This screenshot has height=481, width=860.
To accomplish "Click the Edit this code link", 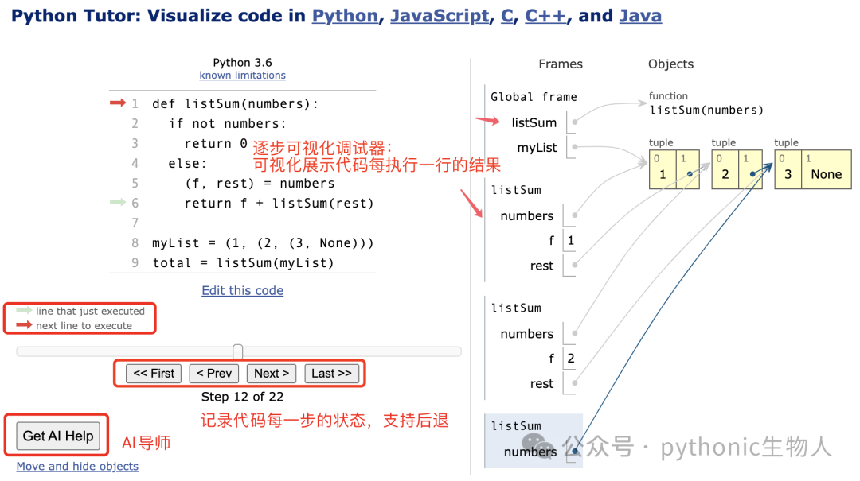I will pyautogui.click(x=242, y=290).
